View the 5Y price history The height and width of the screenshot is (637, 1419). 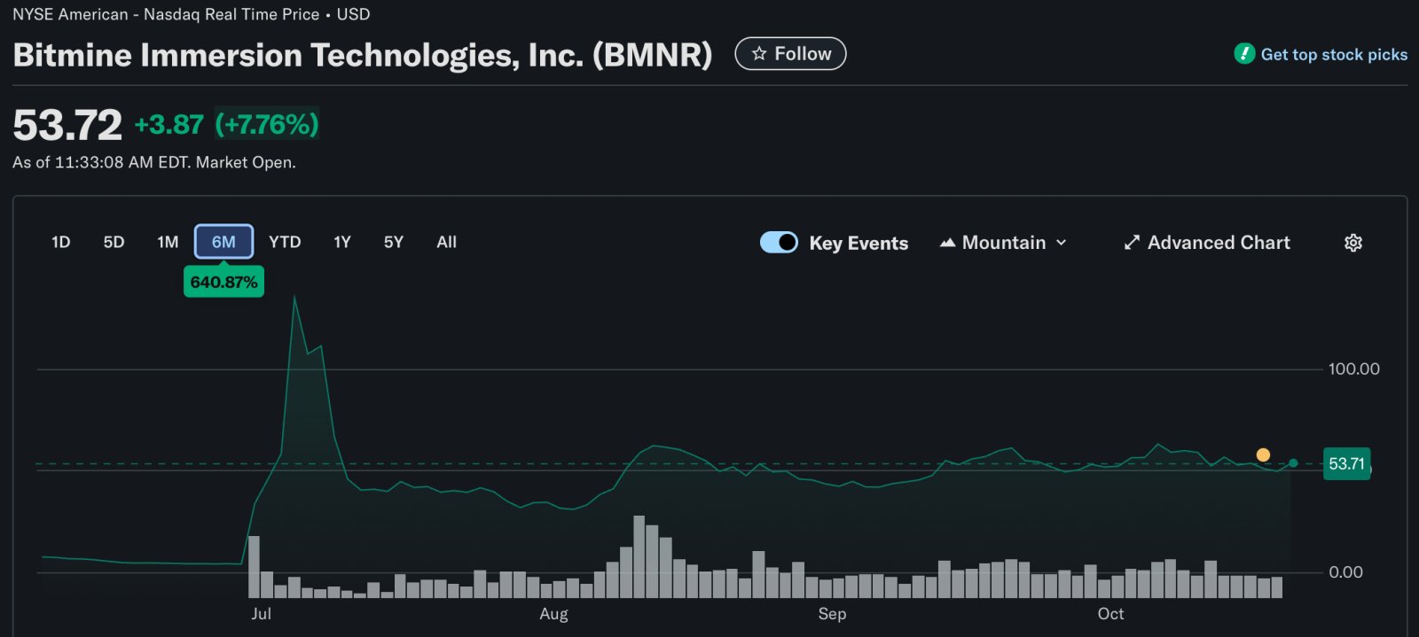coord(394,242)
